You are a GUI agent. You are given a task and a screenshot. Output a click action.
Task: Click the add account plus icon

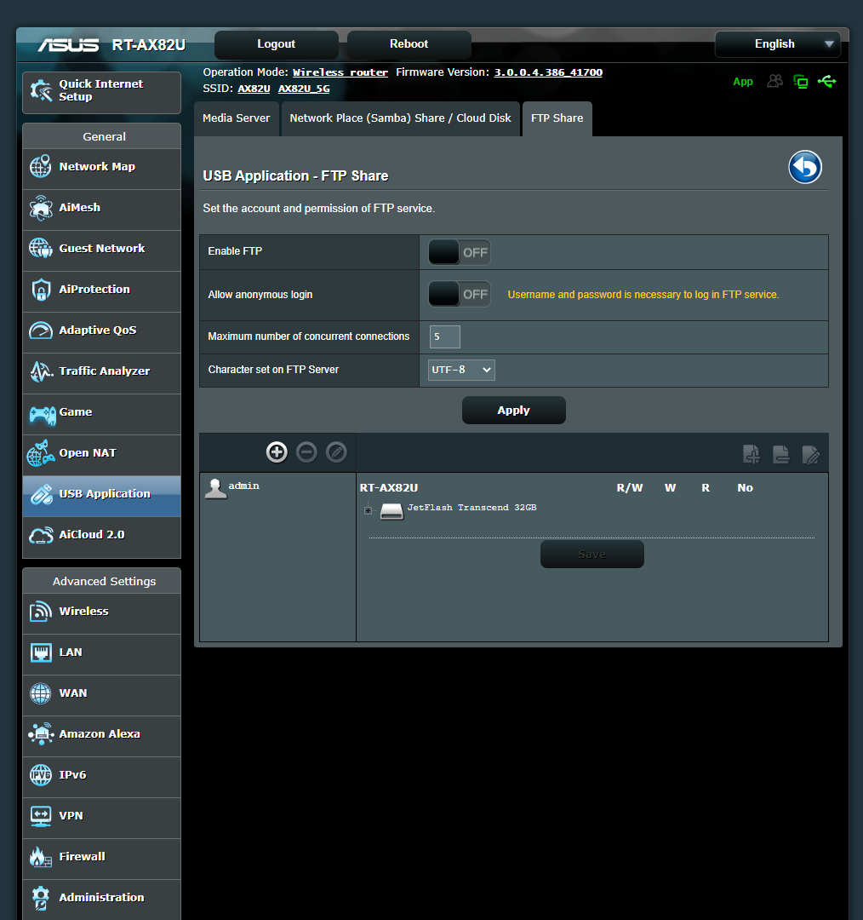[277, 451]
